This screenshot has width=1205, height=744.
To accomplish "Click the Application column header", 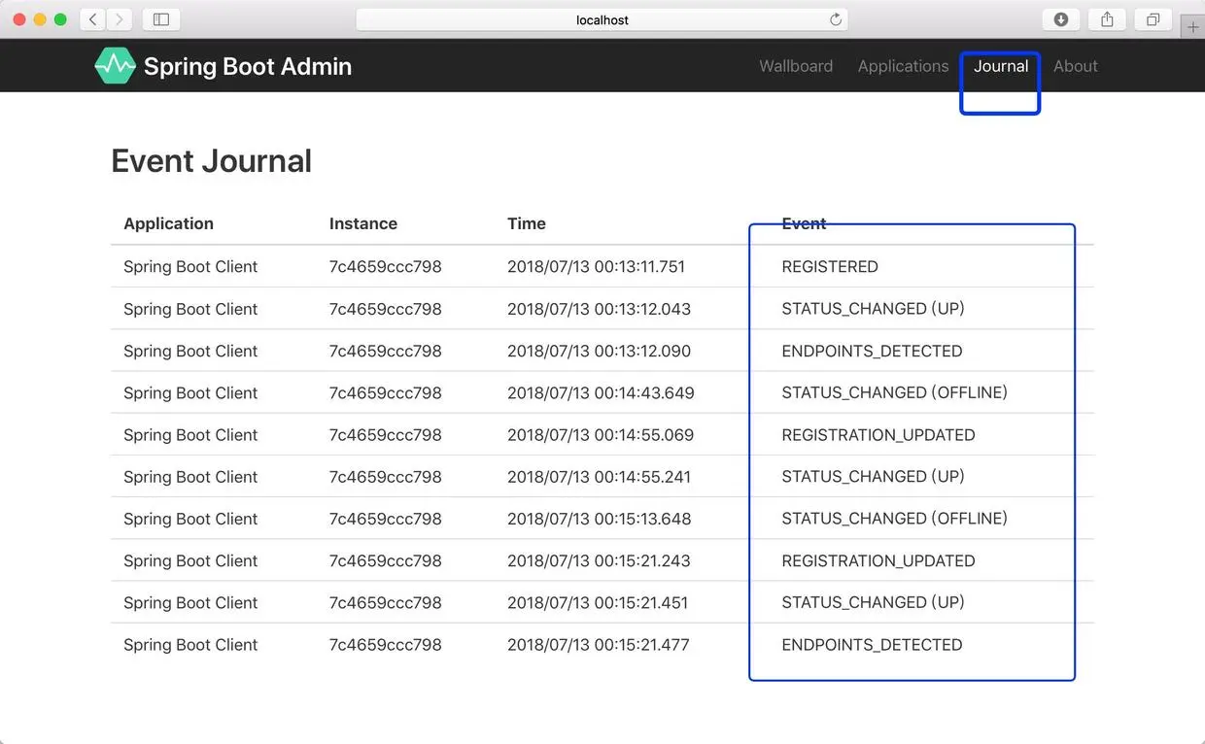I will pos(168,223).
